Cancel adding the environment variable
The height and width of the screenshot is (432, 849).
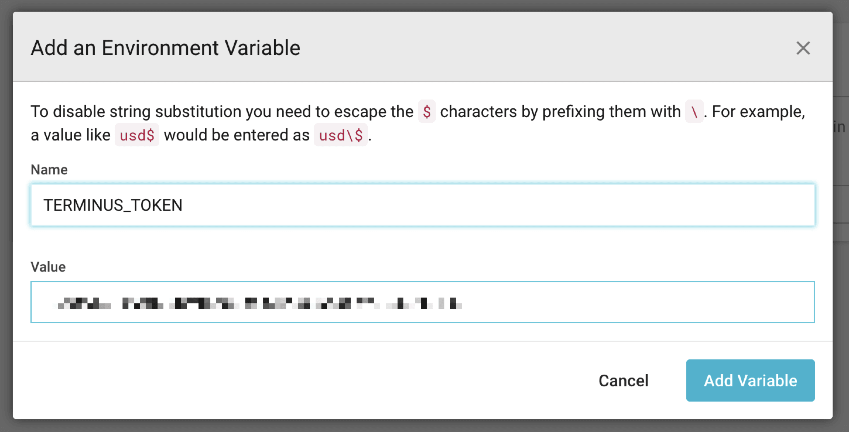[x=623, y=380]
